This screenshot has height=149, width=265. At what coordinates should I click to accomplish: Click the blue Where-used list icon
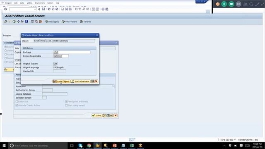coord(26,22)
